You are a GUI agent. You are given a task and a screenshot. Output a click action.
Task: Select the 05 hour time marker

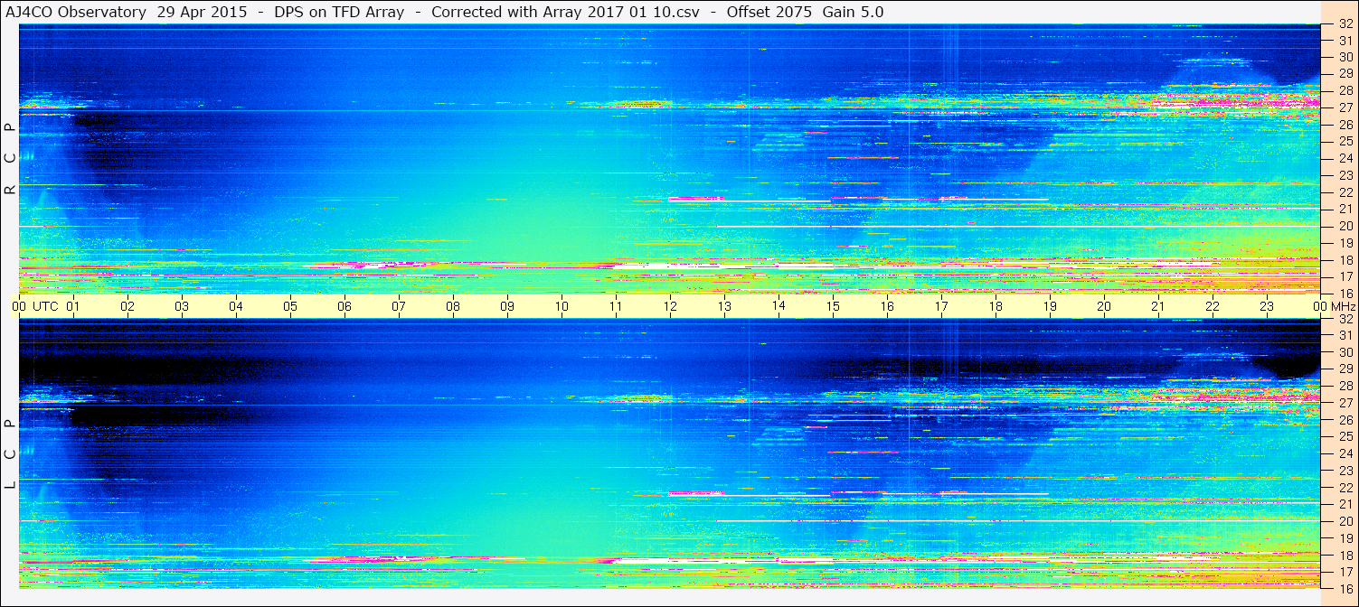point(290,306)
